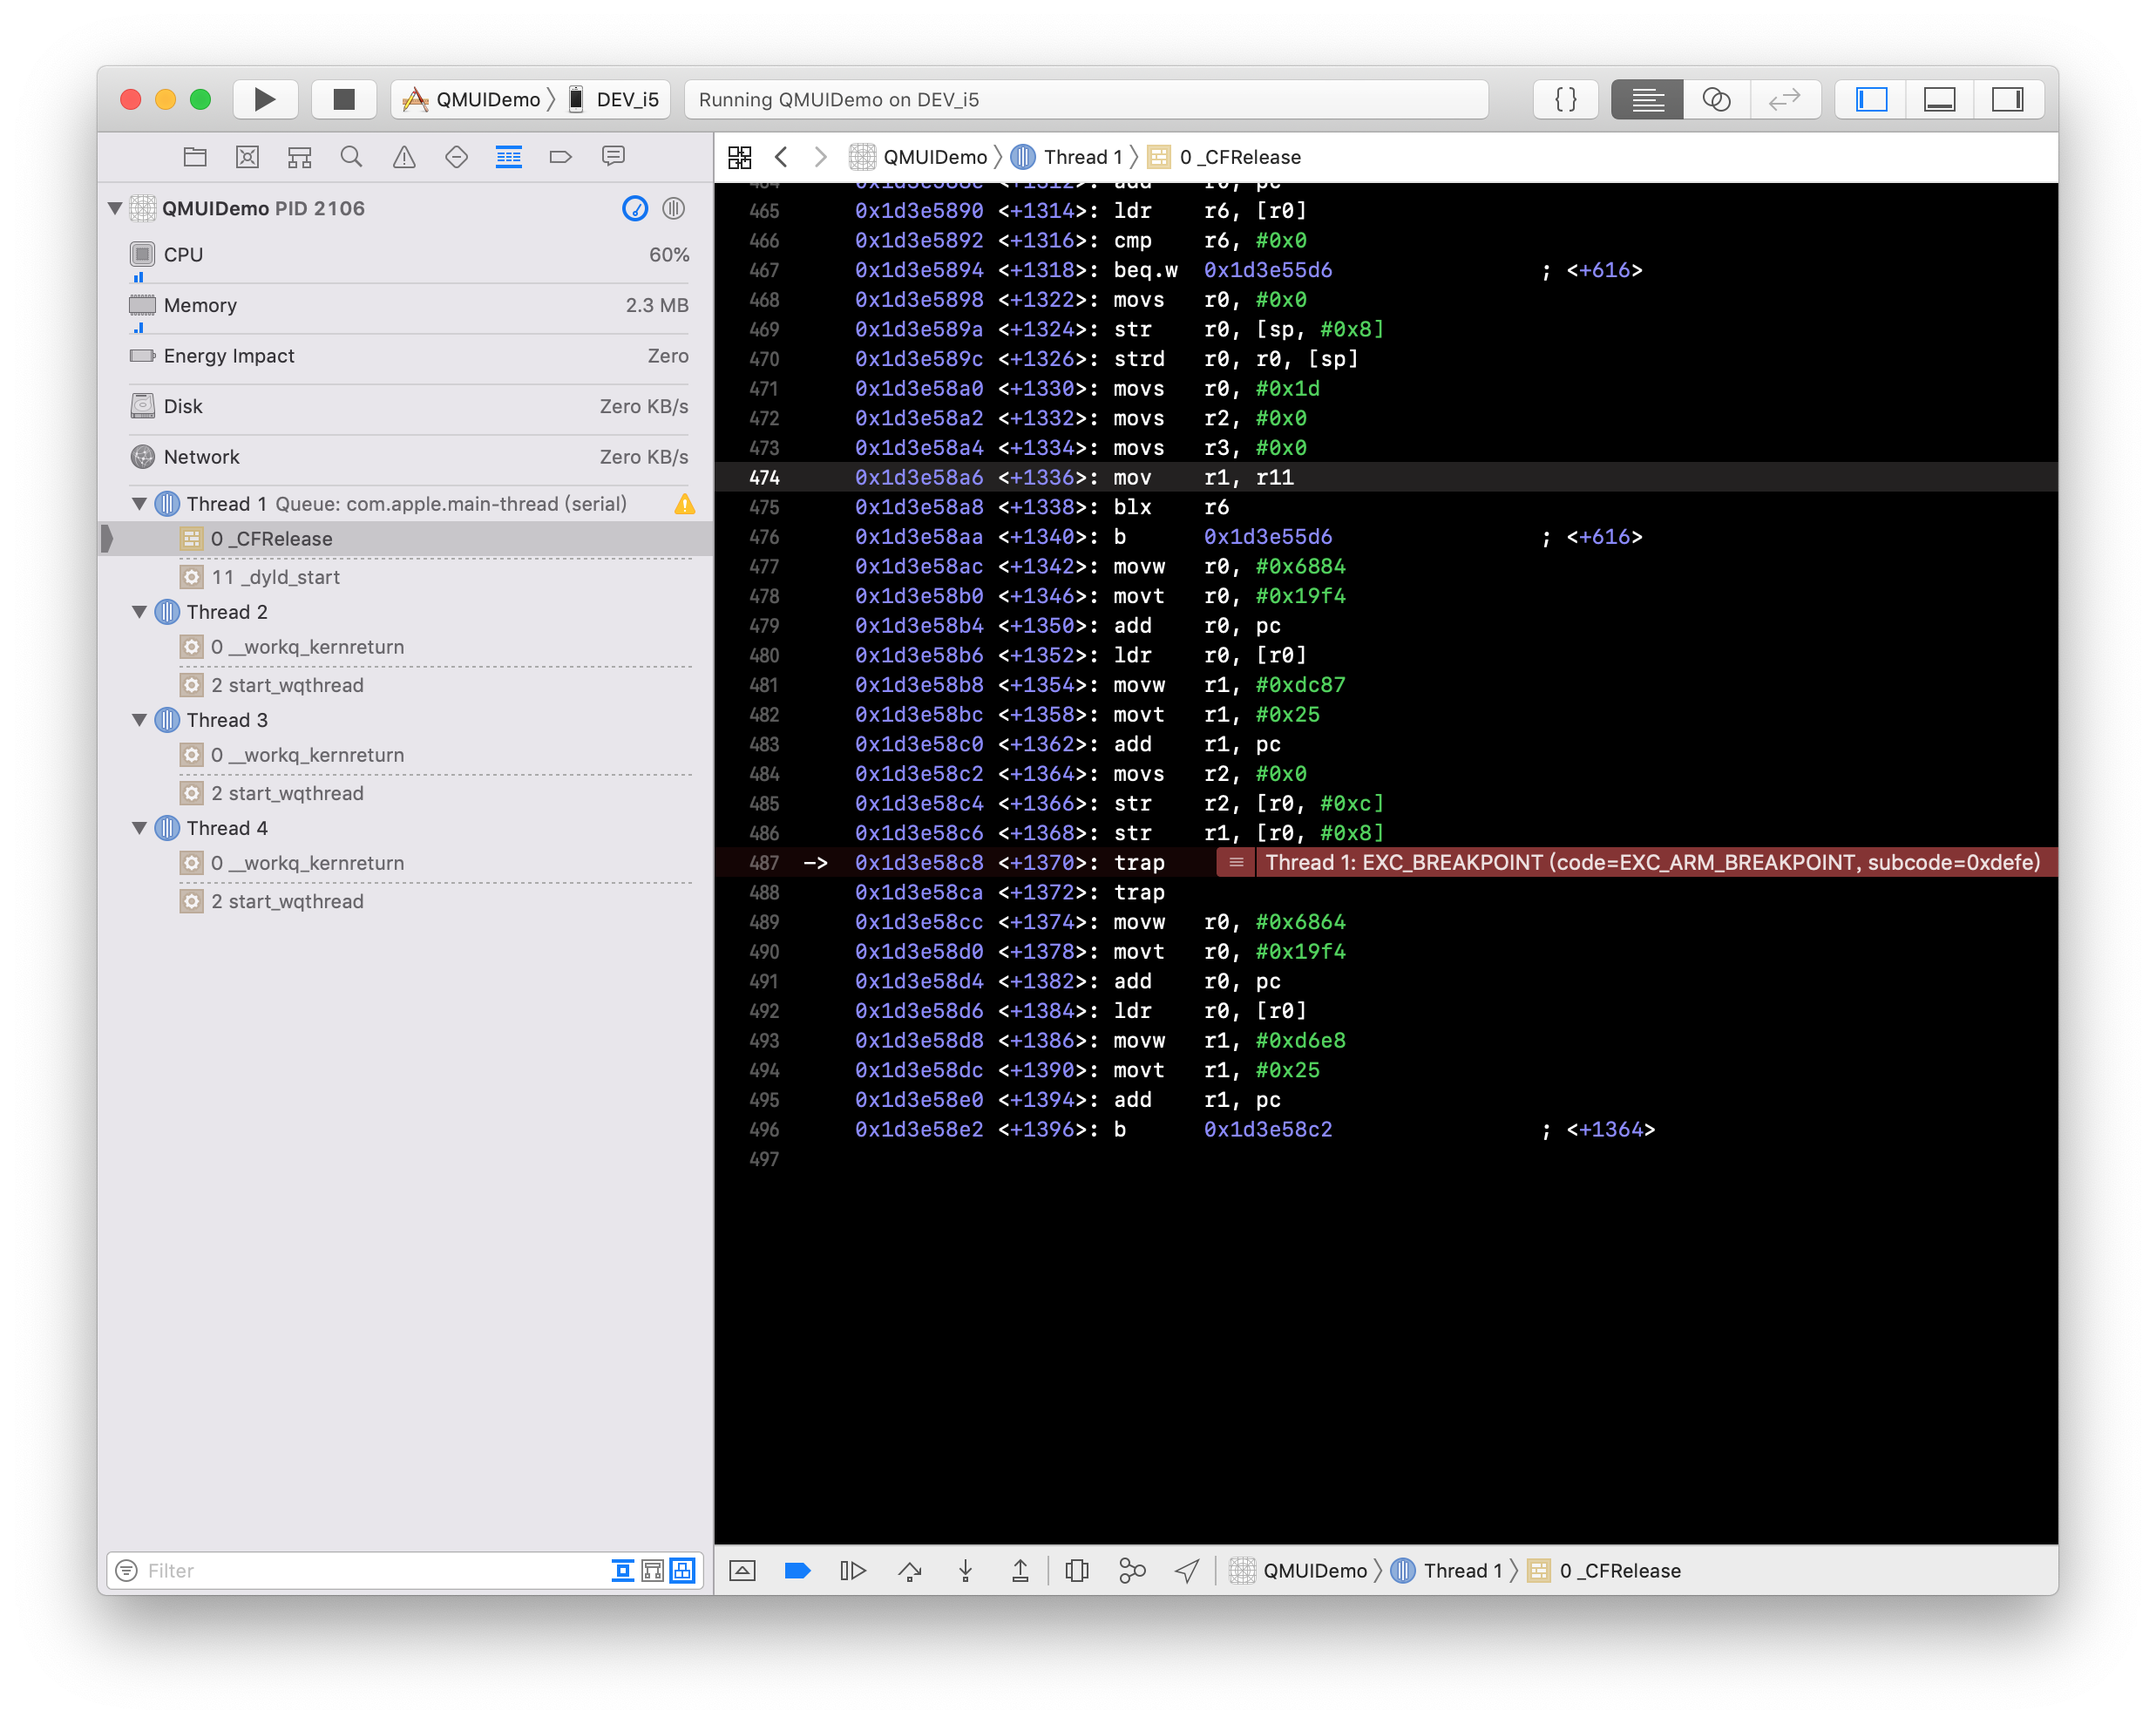Screen dimensions: 2156x1724
Task: Toggle the running-blocks filter button
Action: tap(682, 1570)
